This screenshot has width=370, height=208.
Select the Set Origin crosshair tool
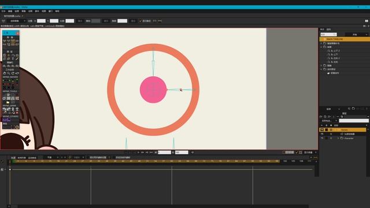click(9, 55)
